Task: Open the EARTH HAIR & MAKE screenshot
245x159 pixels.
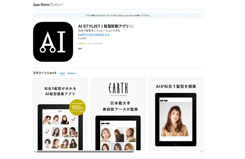Action: pyautogui.click(x=118, y=114)
